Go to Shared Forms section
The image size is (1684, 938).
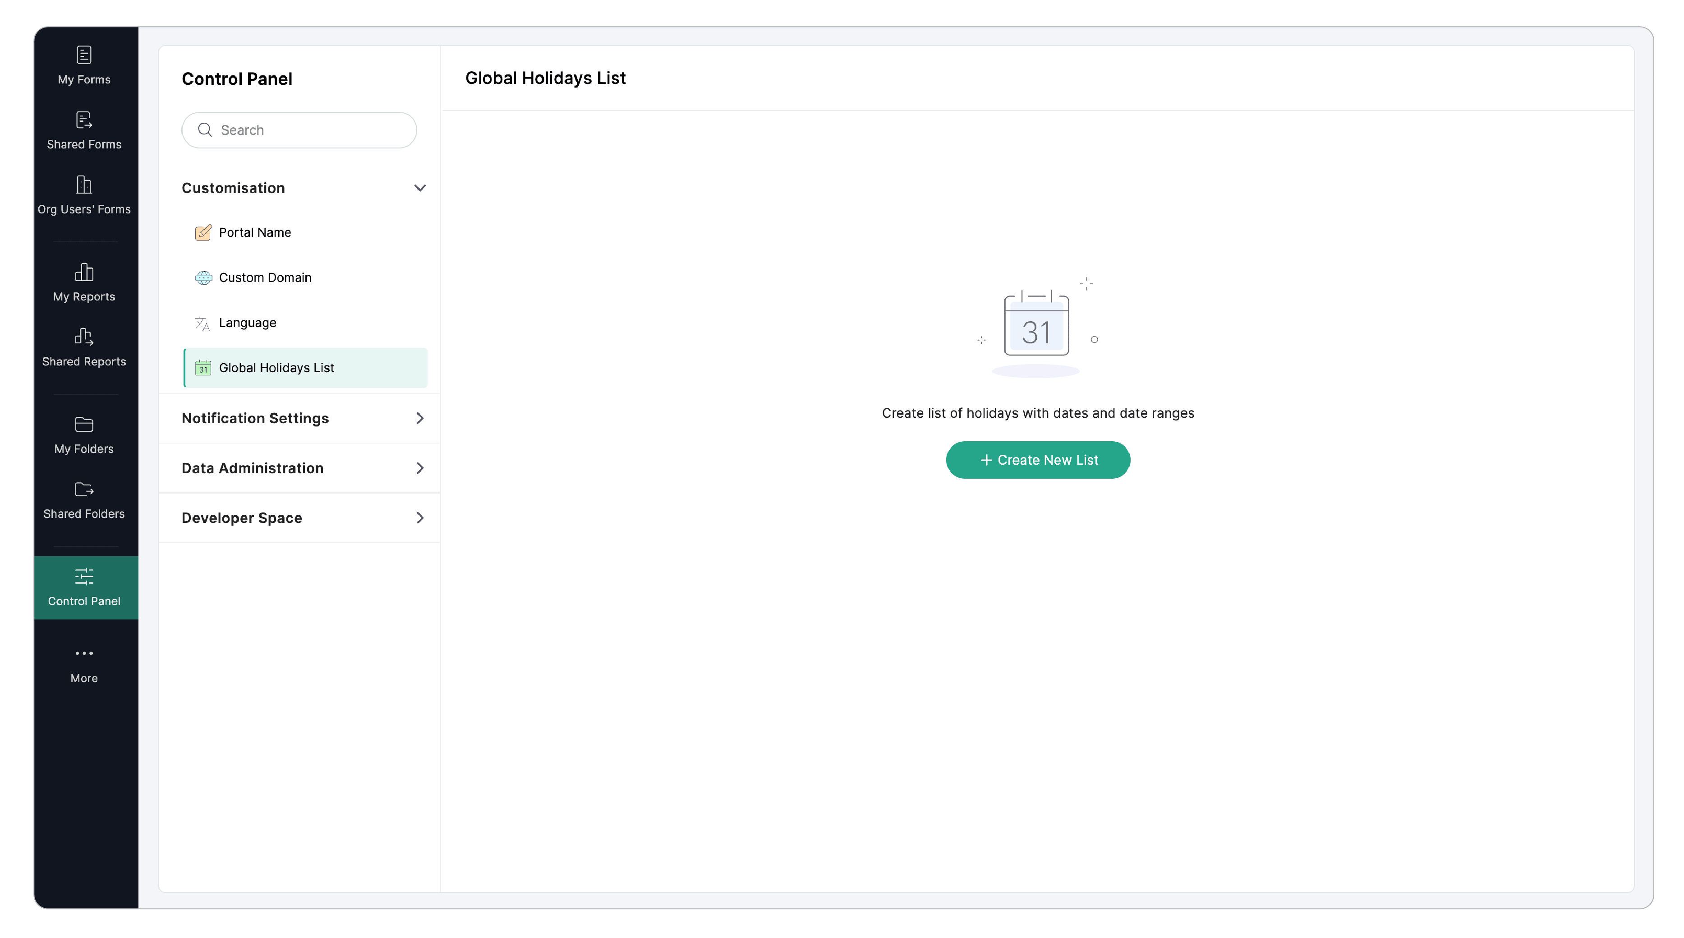point(84,130)
